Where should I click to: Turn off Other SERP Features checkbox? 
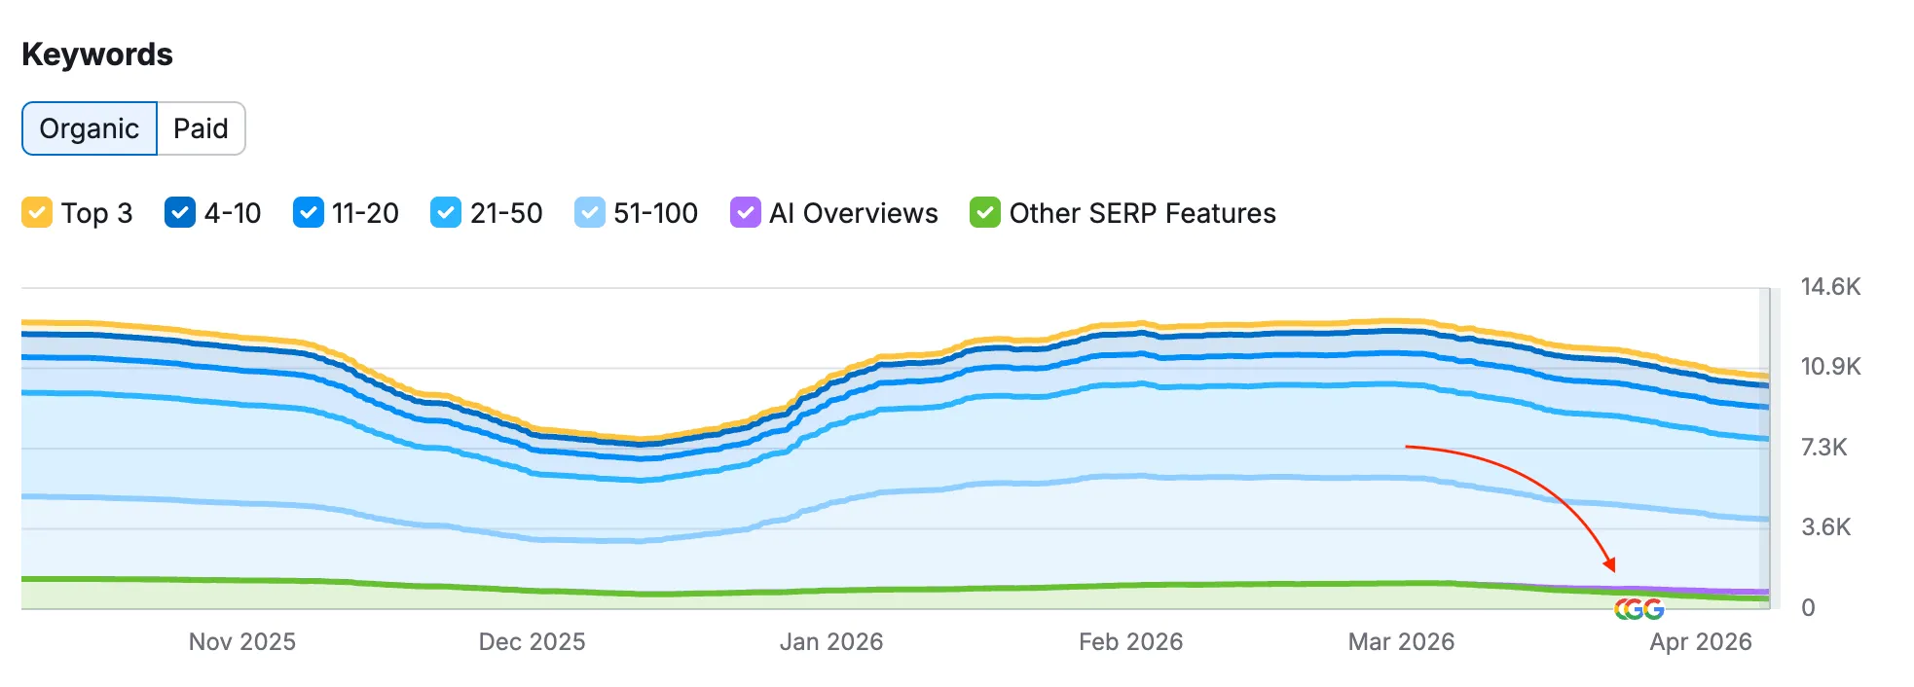[984, 212]
